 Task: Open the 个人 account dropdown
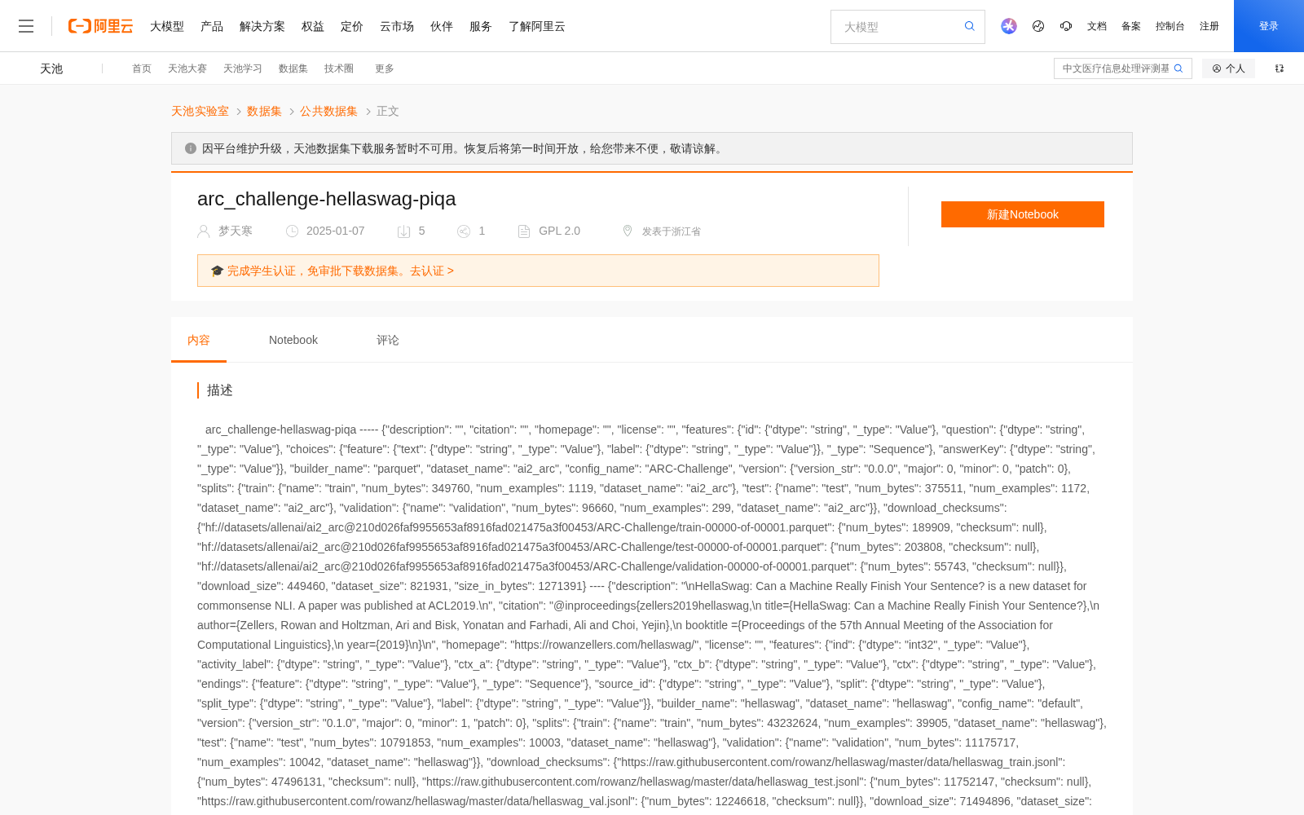click(x=1228, y=68)
